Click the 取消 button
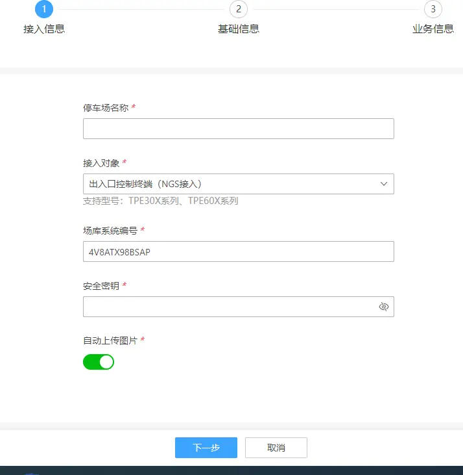 click(276, 448)
